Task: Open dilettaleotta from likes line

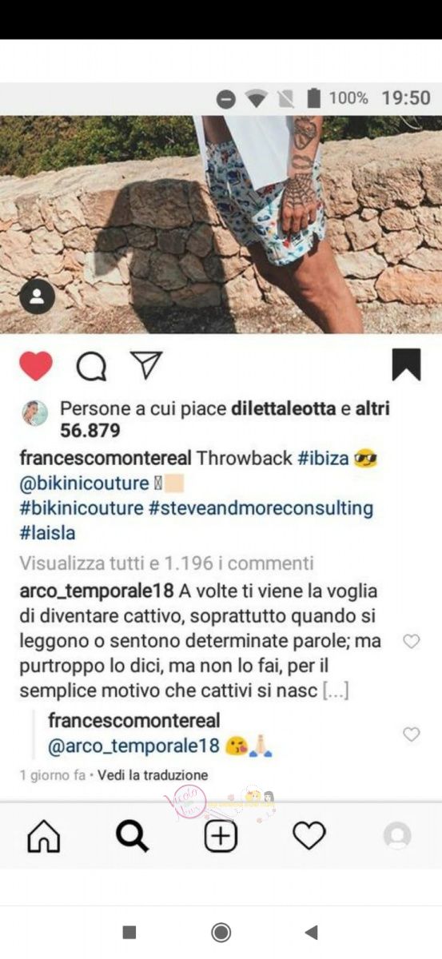Action: [x=283, y=408]
